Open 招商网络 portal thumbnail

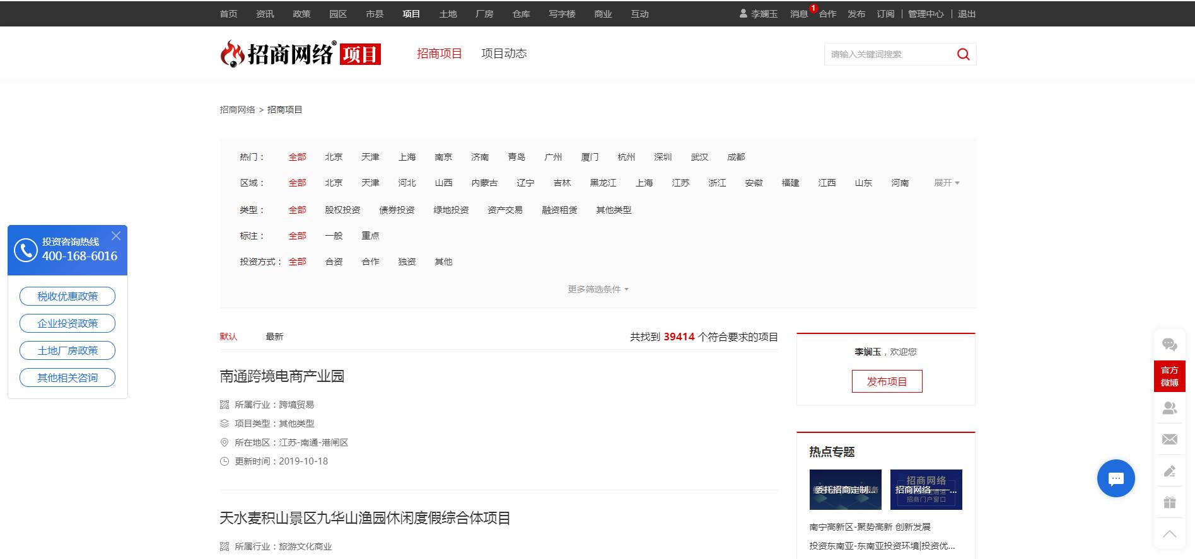[x=926, y=490]
